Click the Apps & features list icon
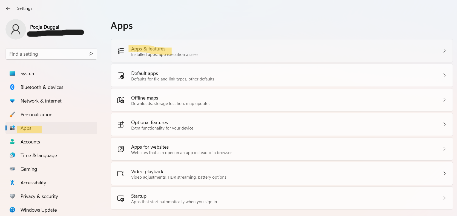Screen dimensions: 457x216 click(121, 51)
